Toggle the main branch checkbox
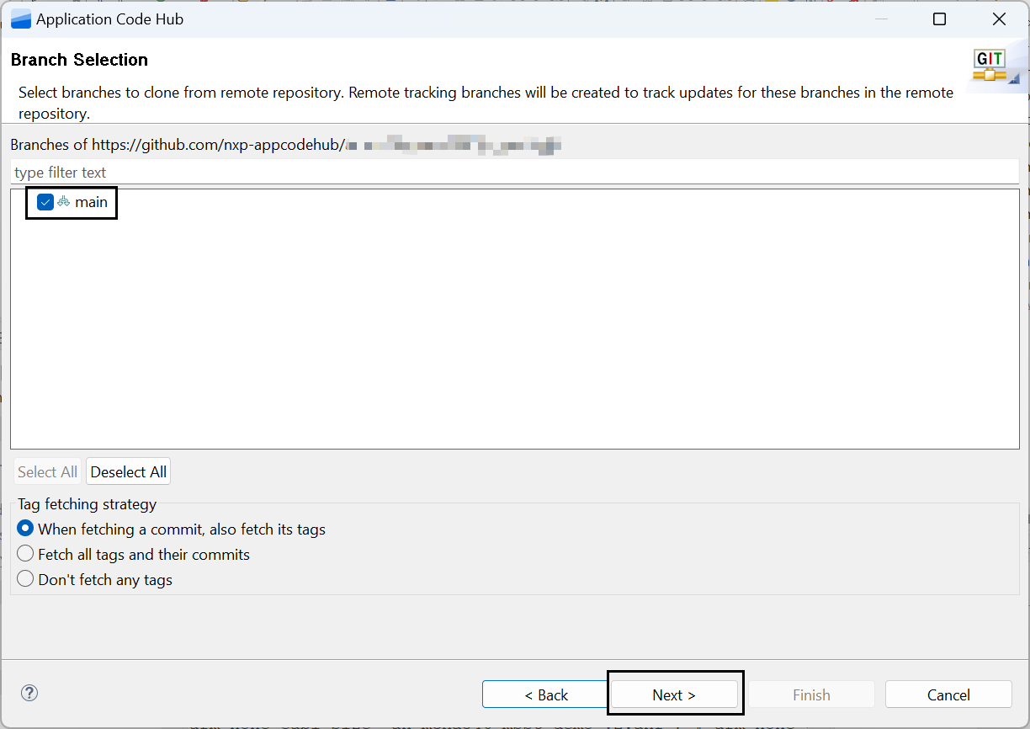This screenshot has width=1030, height=729. (45, 202)
